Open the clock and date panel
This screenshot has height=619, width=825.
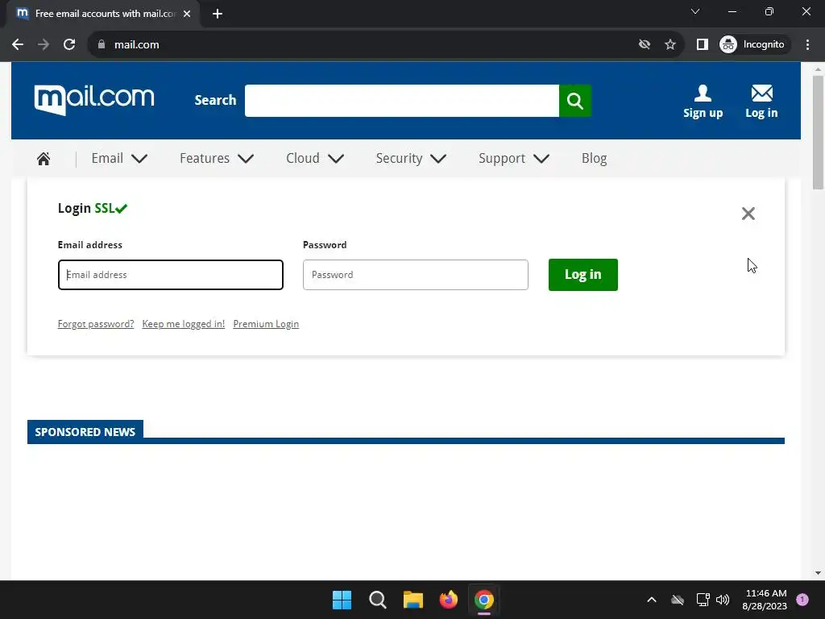(765, 600)
